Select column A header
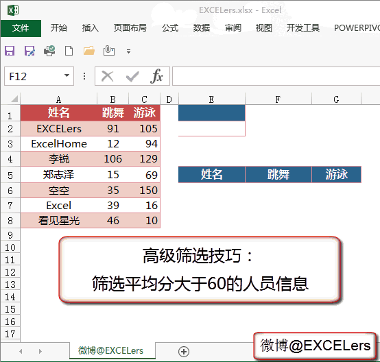Screen dimensions: 380x362 click(x=59, y=99)
